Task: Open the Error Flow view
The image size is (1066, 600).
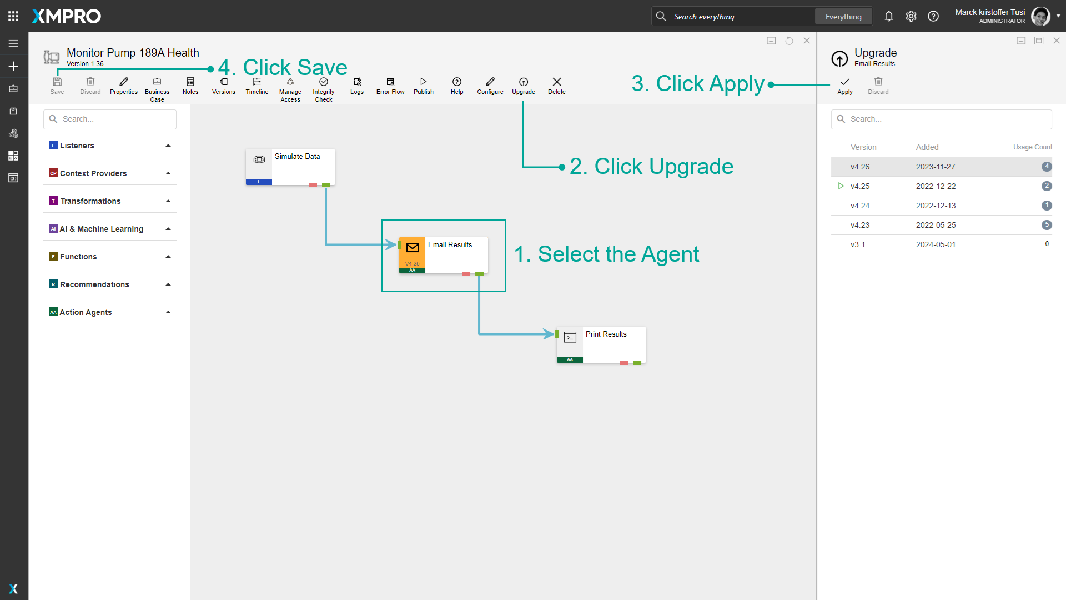Action: coord(390,86)
